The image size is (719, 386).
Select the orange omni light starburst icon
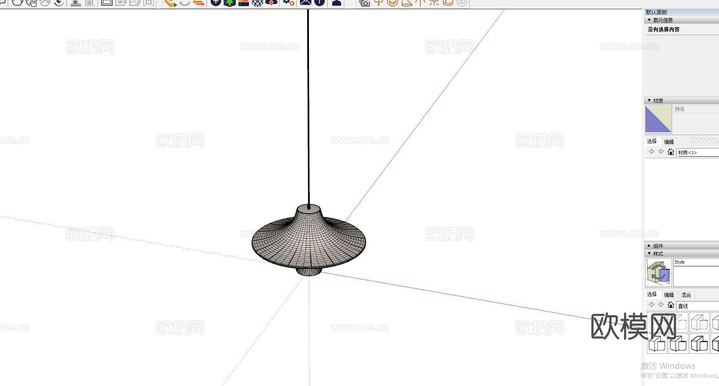coord(434,3)
